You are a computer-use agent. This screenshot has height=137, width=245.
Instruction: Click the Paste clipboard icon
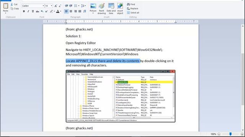tap(6, 6)
